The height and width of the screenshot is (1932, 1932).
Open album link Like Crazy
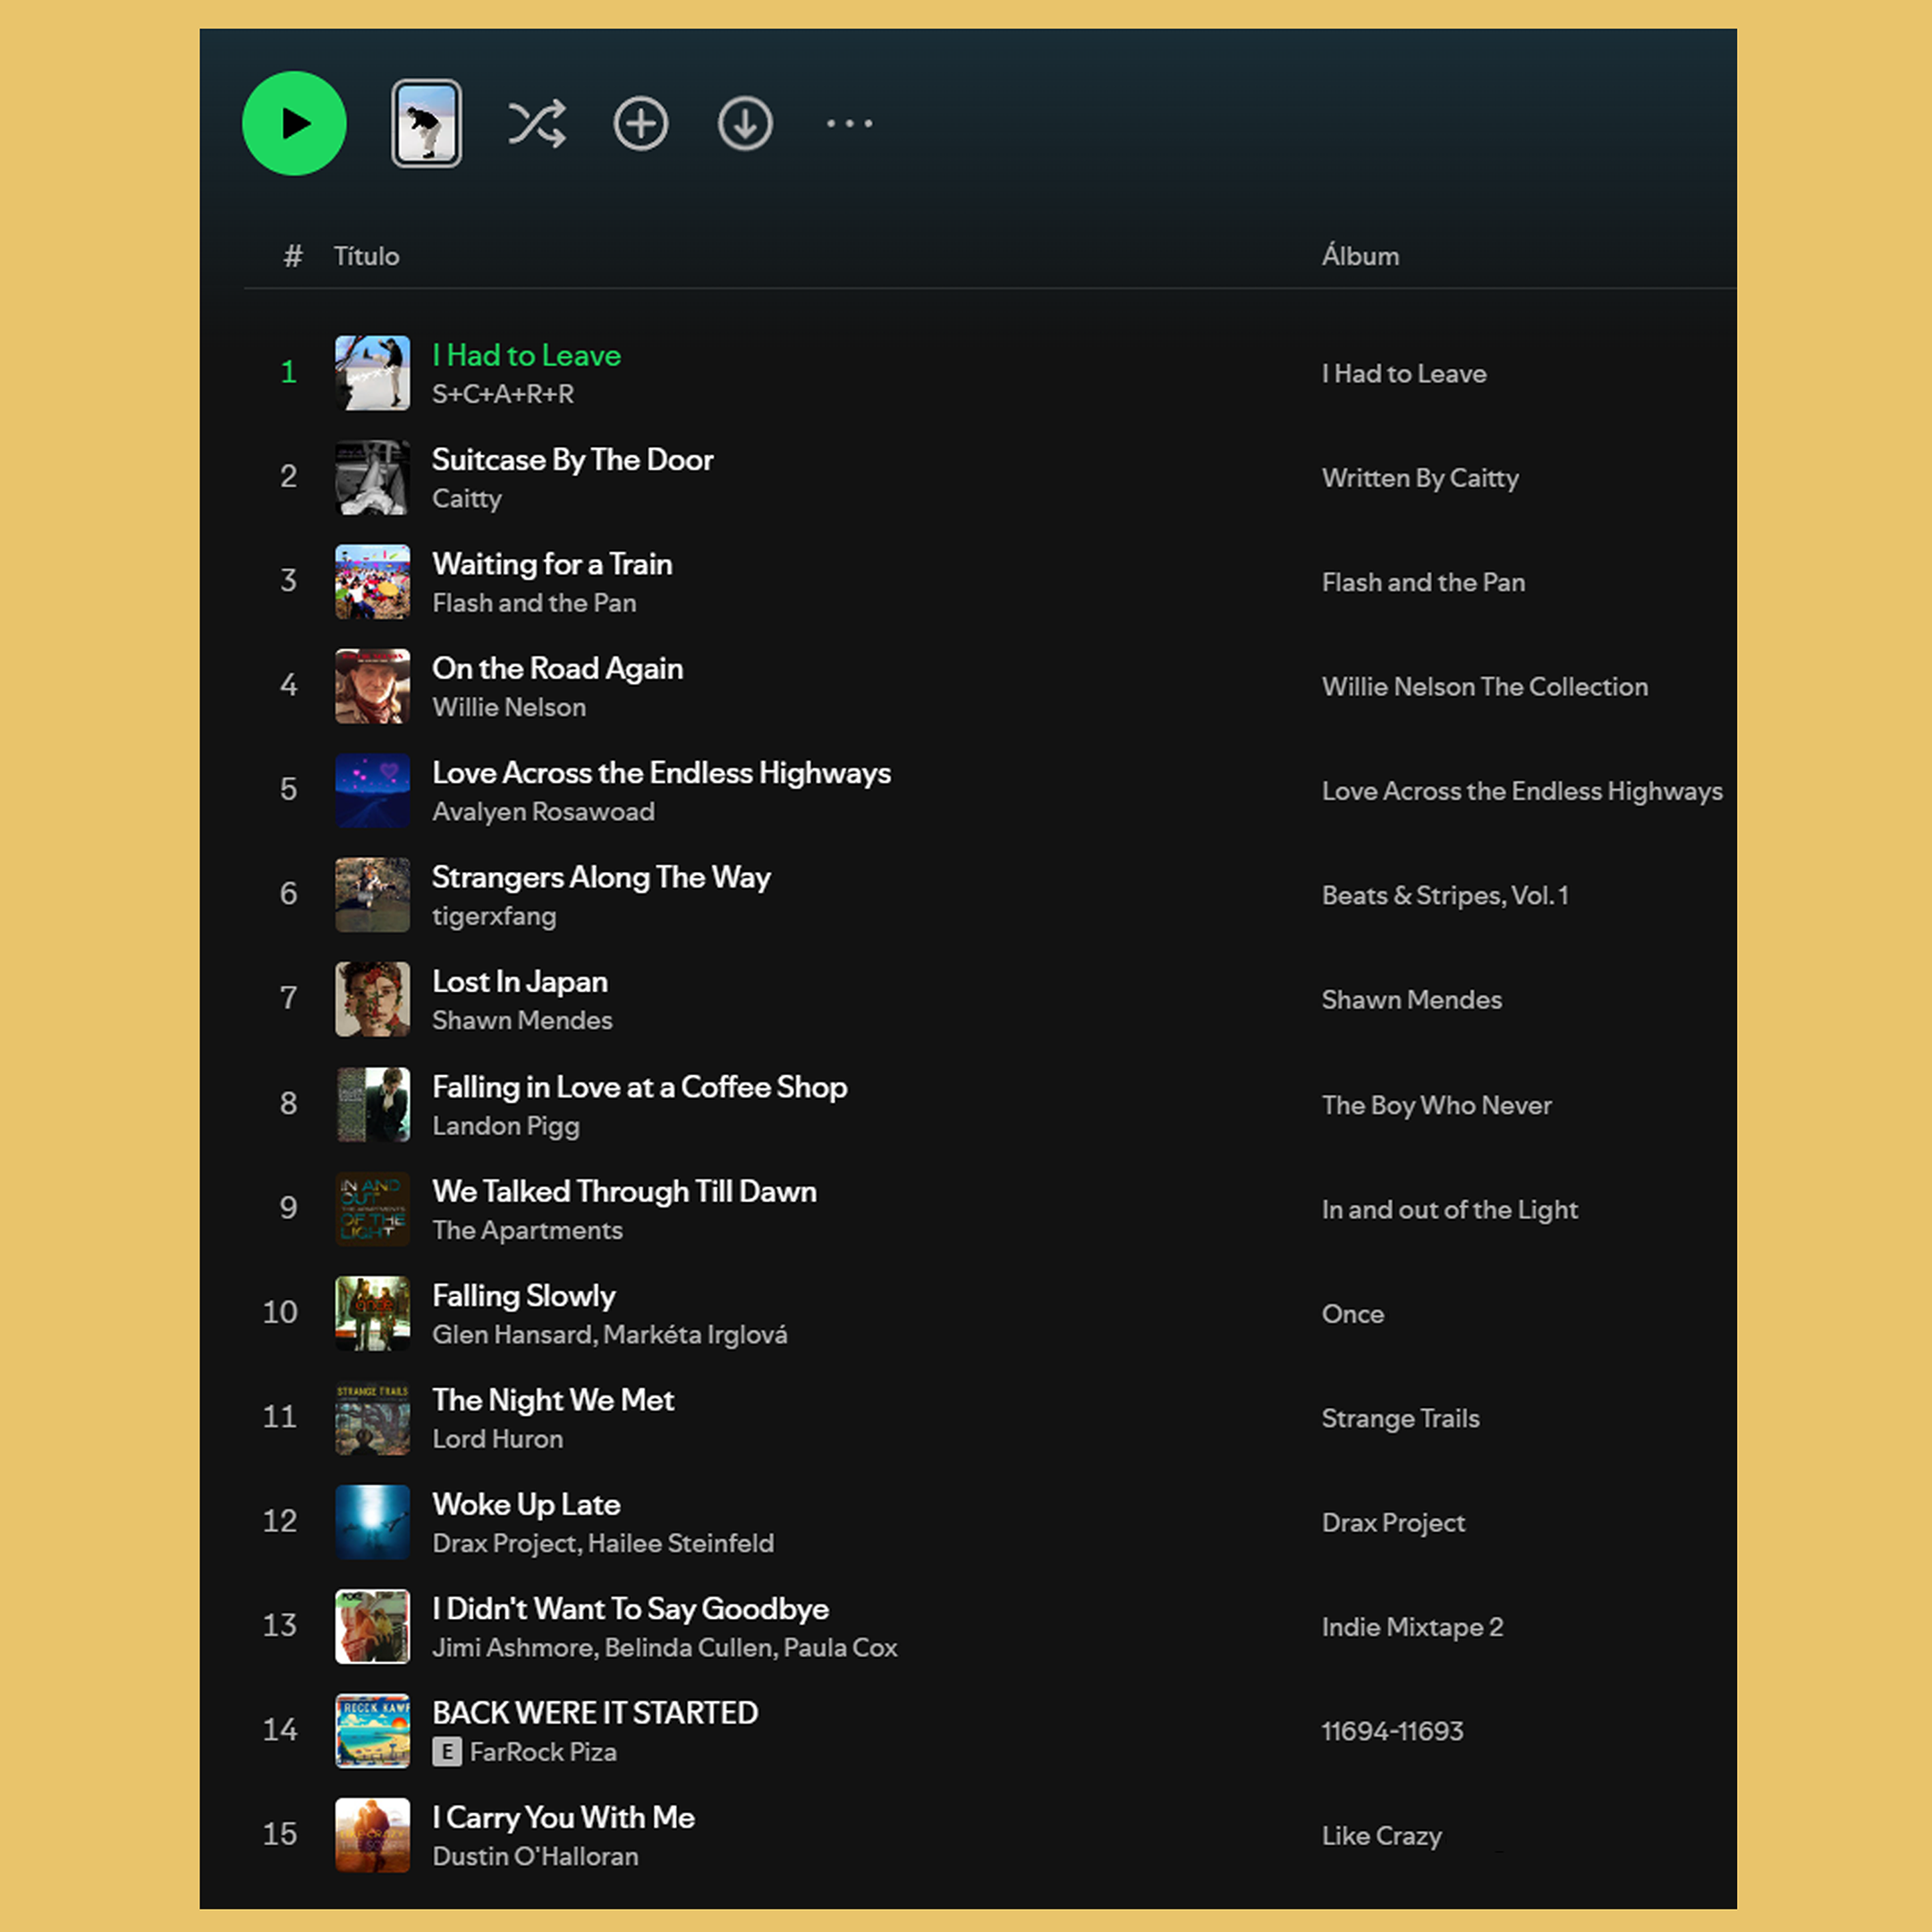tap(1381, 1836)
